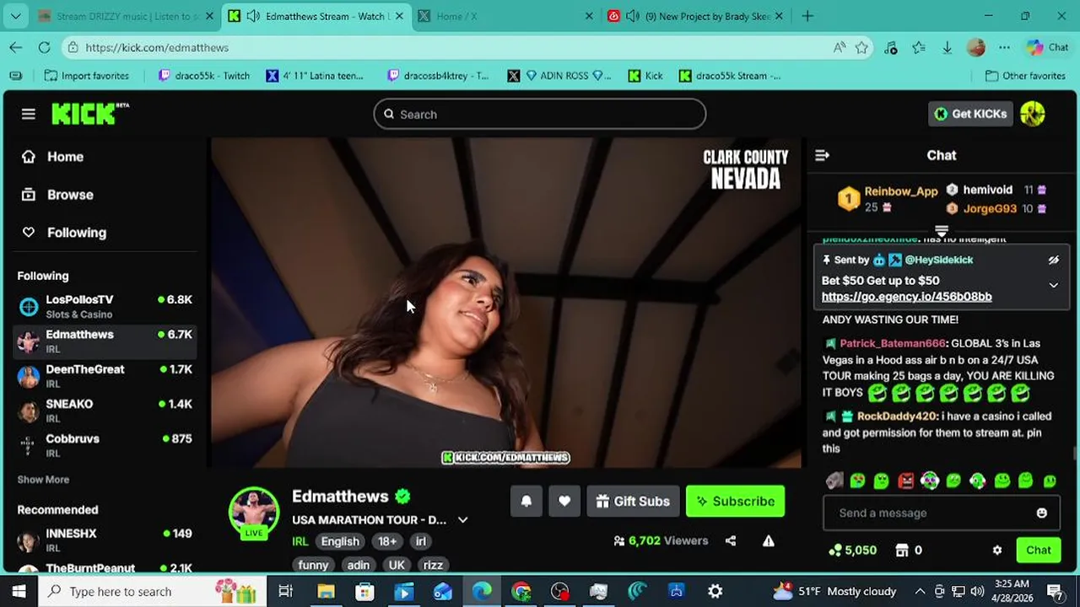
Task: Show hidden system tray icons
Action: coord(920,592)
